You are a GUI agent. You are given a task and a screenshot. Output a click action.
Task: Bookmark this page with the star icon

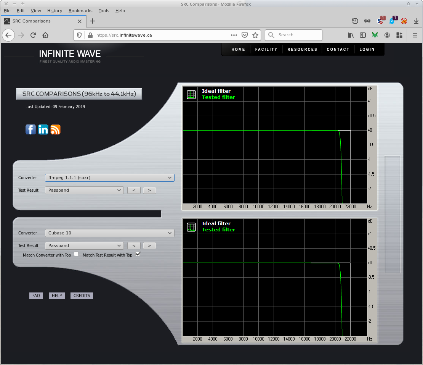[x=255, y=35]
